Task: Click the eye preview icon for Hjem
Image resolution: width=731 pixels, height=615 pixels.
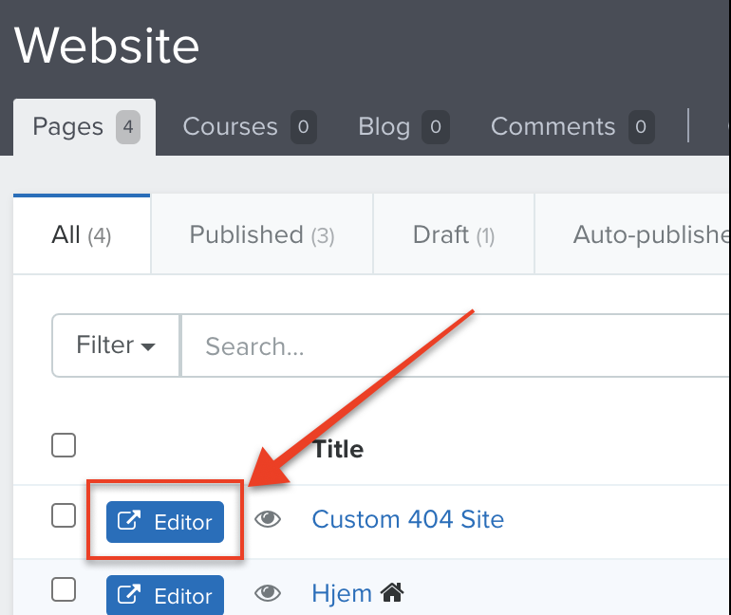Action: (x=268, y=593)
